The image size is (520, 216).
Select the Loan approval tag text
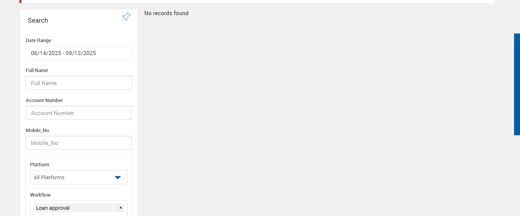coord(53,208)
